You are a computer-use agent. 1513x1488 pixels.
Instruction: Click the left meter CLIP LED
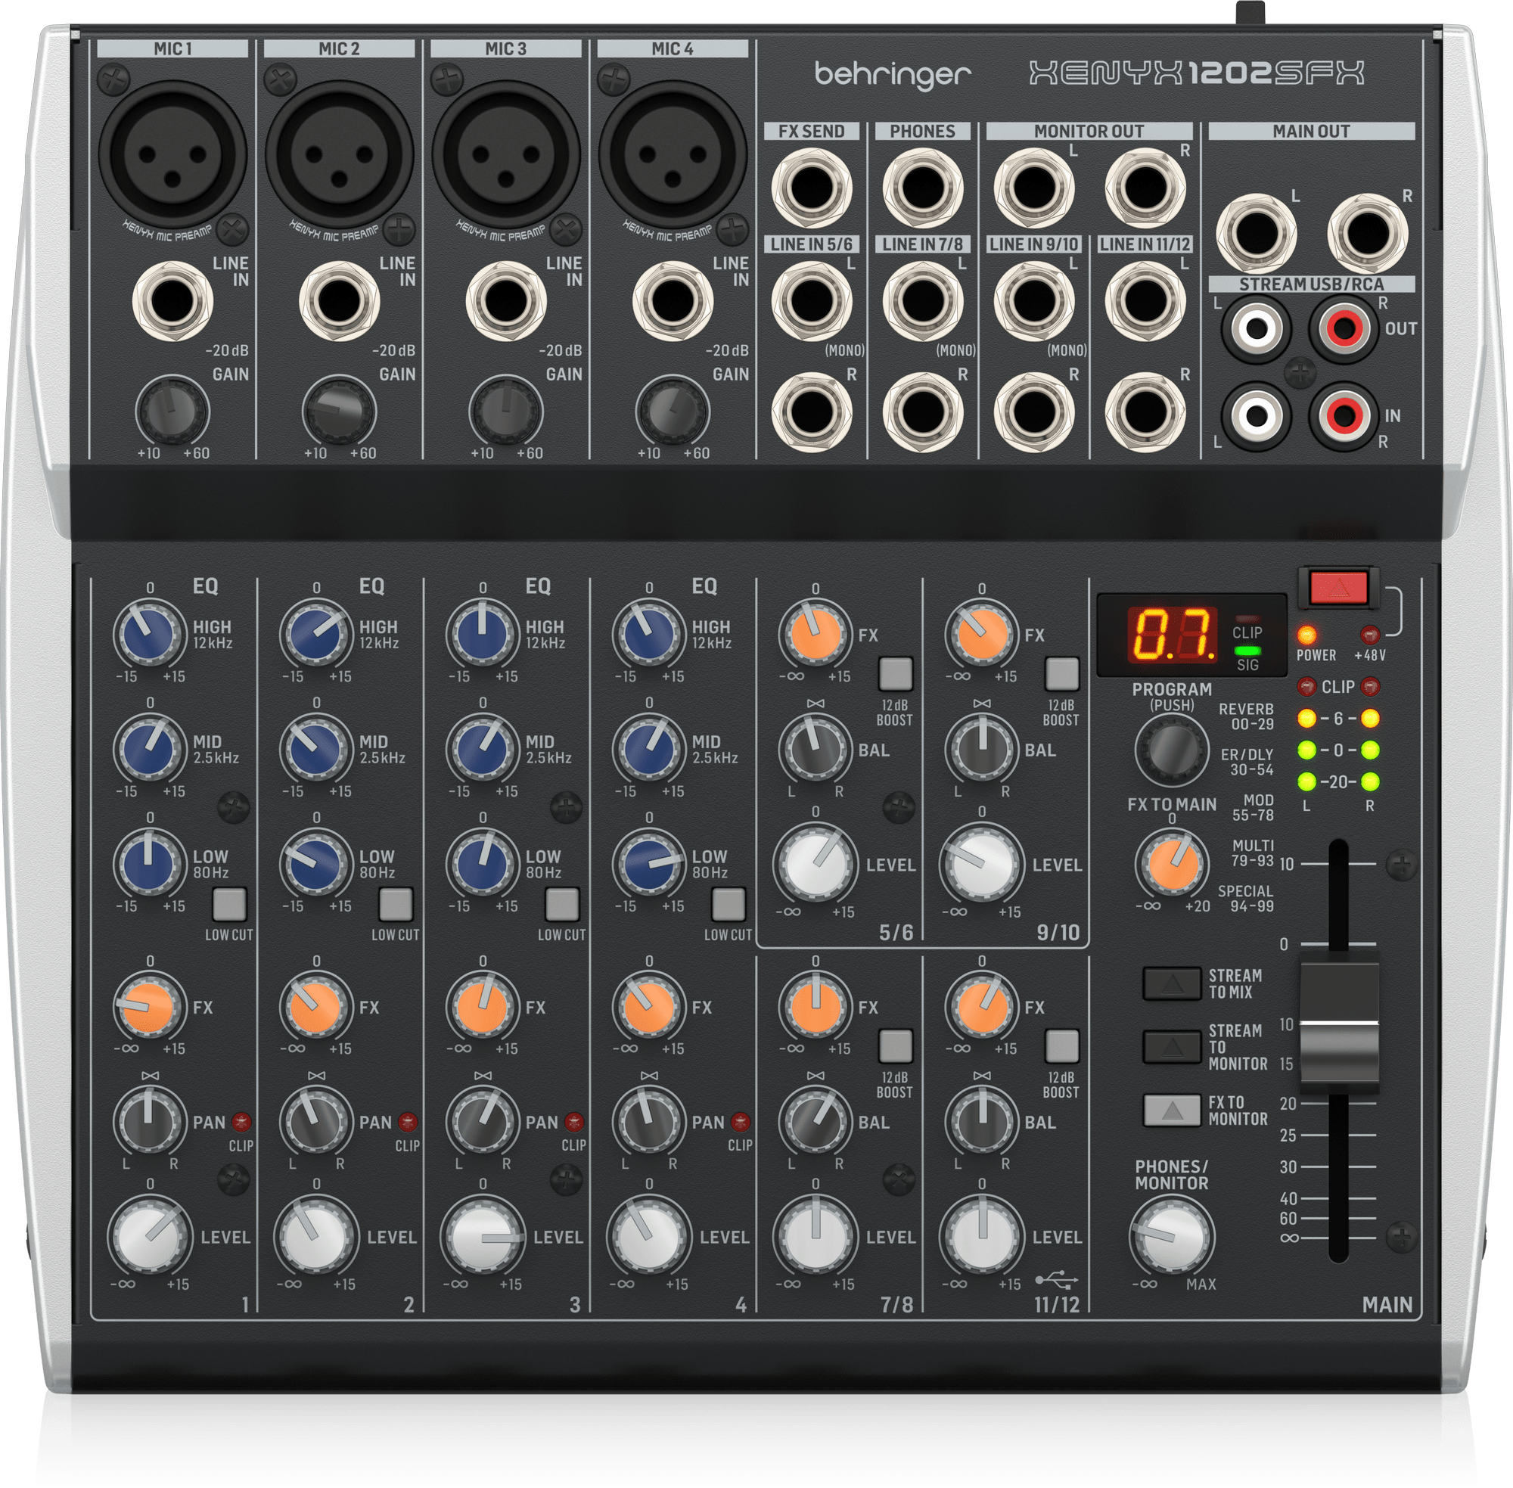[x=1306, y=687]
